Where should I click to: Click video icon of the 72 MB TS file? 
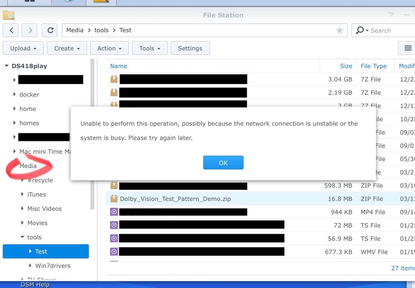pos(114,225)
